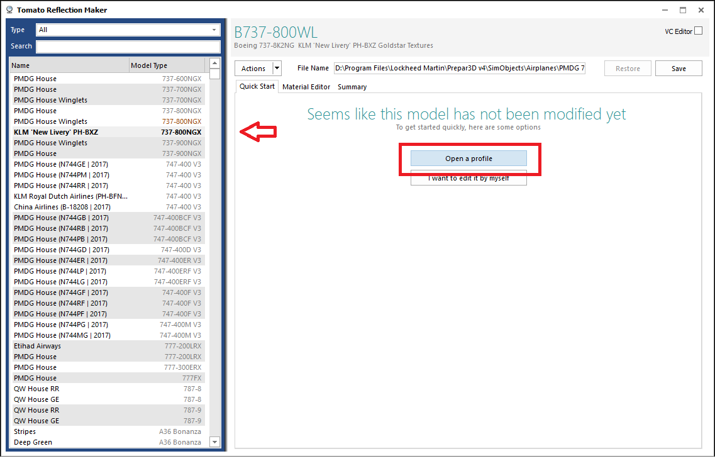Select PMDG House (N744GF | 2017) row

click(108, 292)
